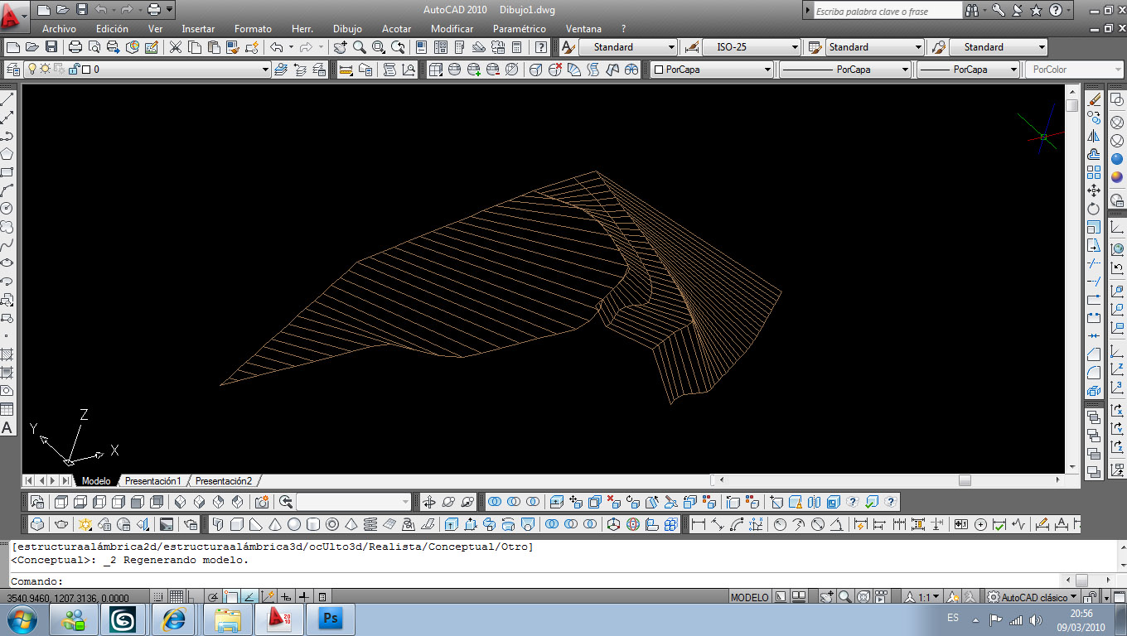Image resolution: width=1127 pixels, height=636 pixels.
Task: Click the 1:1 annotation scale button
Action: click(x=923, y=597)
